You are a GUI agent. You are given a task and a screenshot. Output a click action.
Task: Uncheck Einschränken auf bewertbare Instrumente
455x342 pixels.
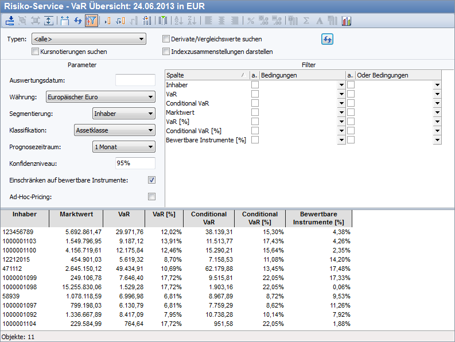151,180
